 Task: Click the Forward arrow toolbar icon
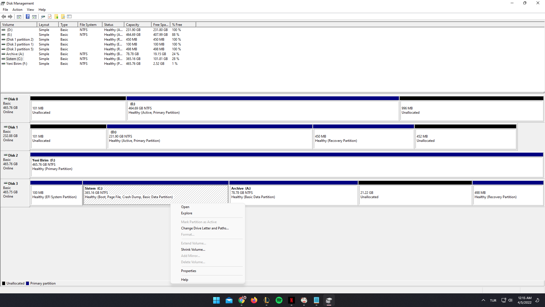click(10, 16)
